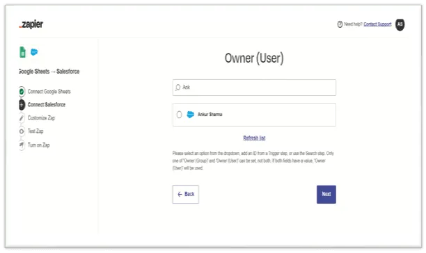426x253 pixels.
Task: Go to Connect Google Sheets step
Action: click(49, 92)
